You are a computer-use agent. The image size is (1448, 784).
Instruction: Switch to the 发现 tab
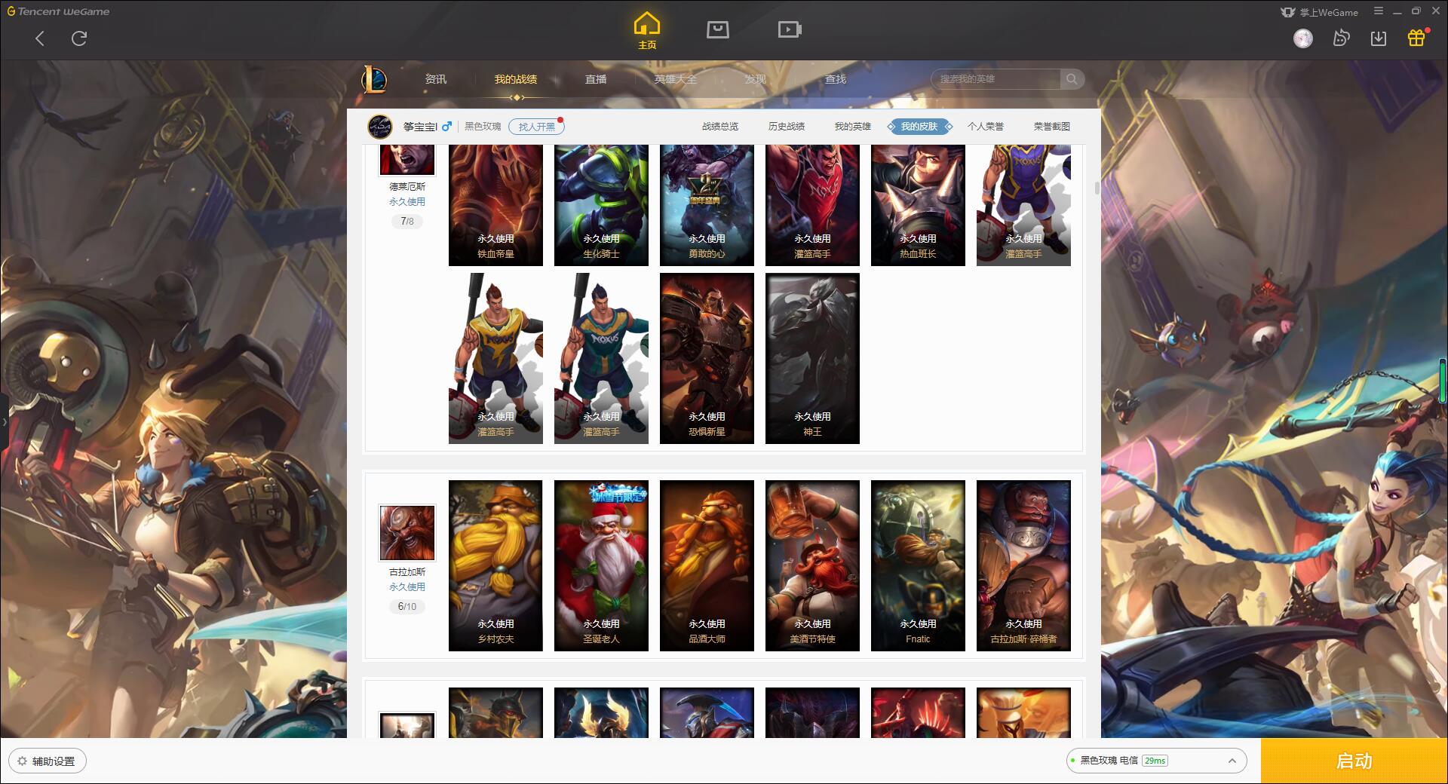756,79
